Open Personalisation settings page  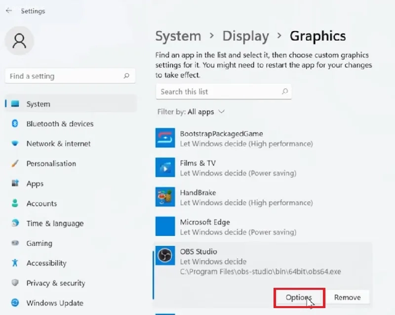(x=51, y=163)
